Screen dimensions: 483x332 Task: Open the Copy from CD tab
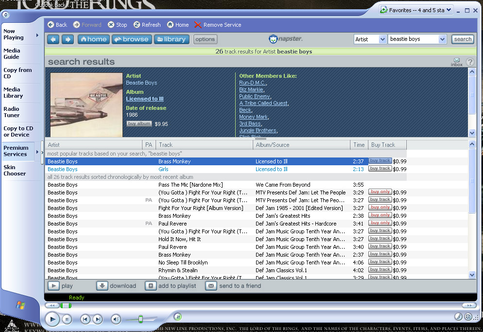17,73
